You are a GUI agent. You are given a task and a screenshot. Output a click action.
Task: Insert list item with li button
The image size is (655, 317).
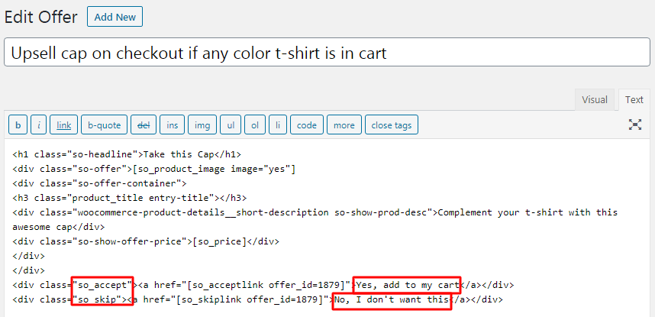[x=278, y=125]
